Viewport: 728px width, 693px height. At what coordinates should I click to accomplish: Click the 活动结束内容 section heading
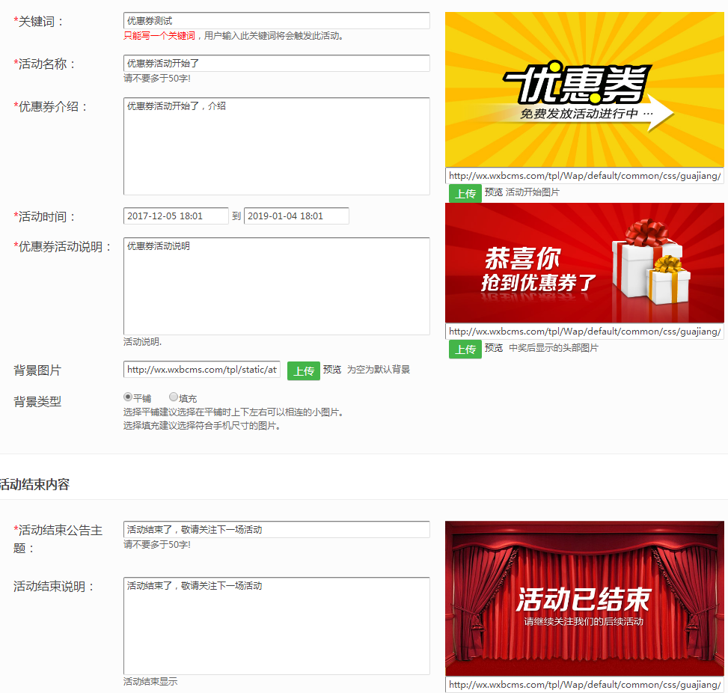pyautogui.click(x=34, y=484)
